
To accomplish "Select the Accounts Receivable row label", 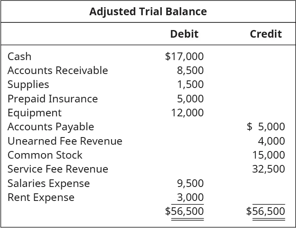I will pyautogui.click(x=57, y=70).
